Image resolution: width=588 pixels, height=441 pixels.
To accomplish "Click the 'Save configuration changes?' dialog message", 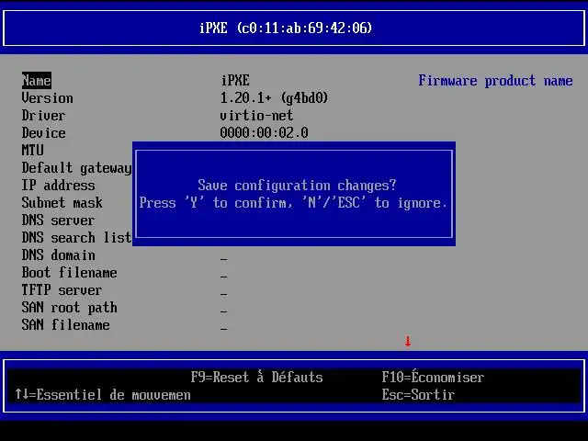I will [x=297, y=186].
